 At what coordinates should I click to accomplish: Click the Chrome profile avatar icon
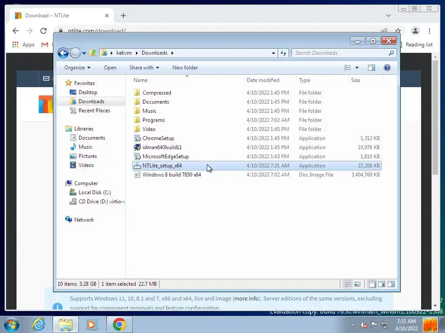coord(415,31)
